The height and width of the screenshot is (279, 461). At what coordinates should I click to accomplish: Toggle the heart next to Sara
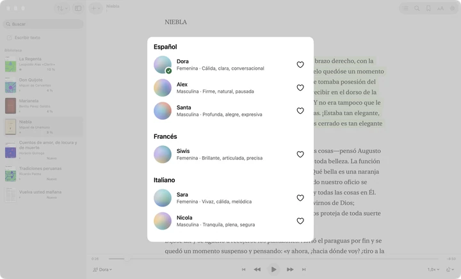pos(300,198)
